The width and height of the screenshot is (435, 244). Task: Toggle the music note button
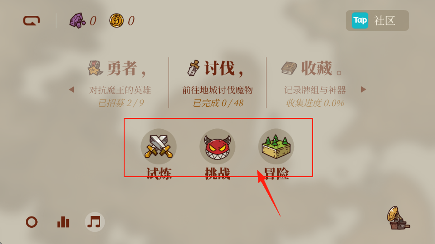(x=95, y=222)
